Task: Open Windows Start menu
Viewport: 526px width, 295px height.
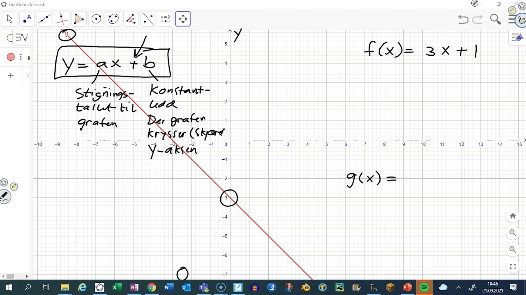Action: pyautogui.click(x=9, y=287)
